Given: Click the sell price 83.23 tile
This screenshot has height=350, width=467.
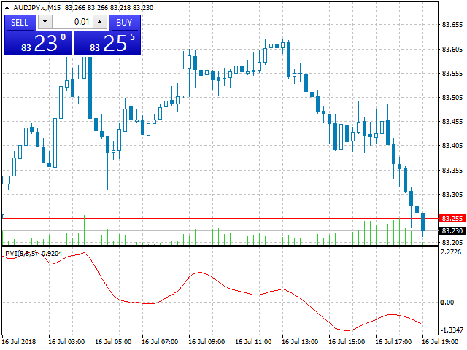Looking at the screenshot, I should [x=39, y=44].
